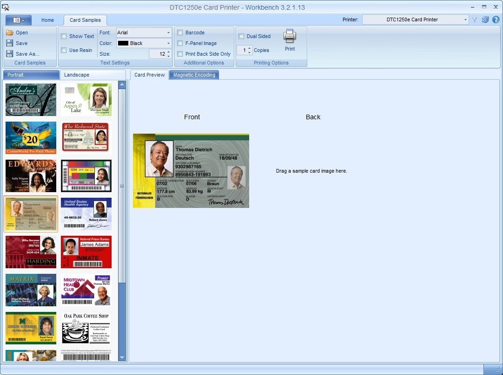Check the Barcode option
Image resolution: width=503 pixels, height=375 pixels.
(x=180, y=32)
